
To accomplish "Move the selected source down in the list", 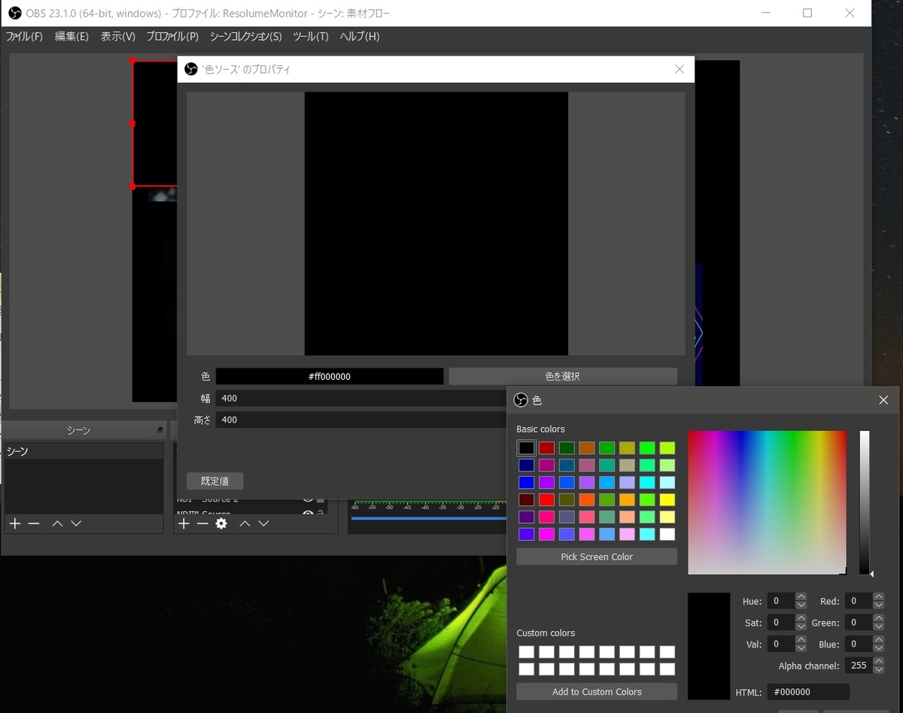I will tap(263, 523).
